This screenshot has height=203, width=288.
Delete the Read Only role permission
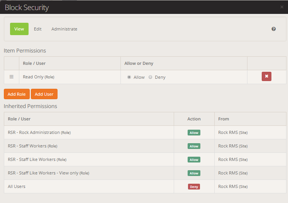pyautogui.click(x=266, y=76)
